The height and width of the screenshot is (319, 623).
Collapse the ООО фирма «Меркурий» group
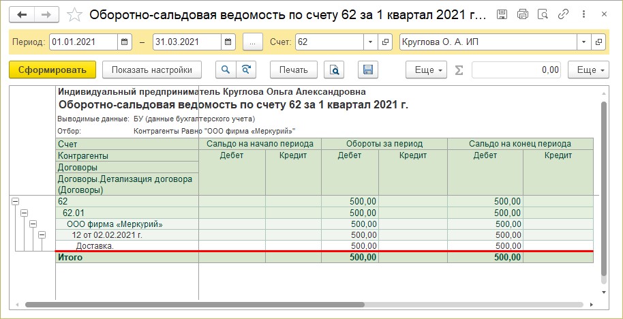click(33, 224)
